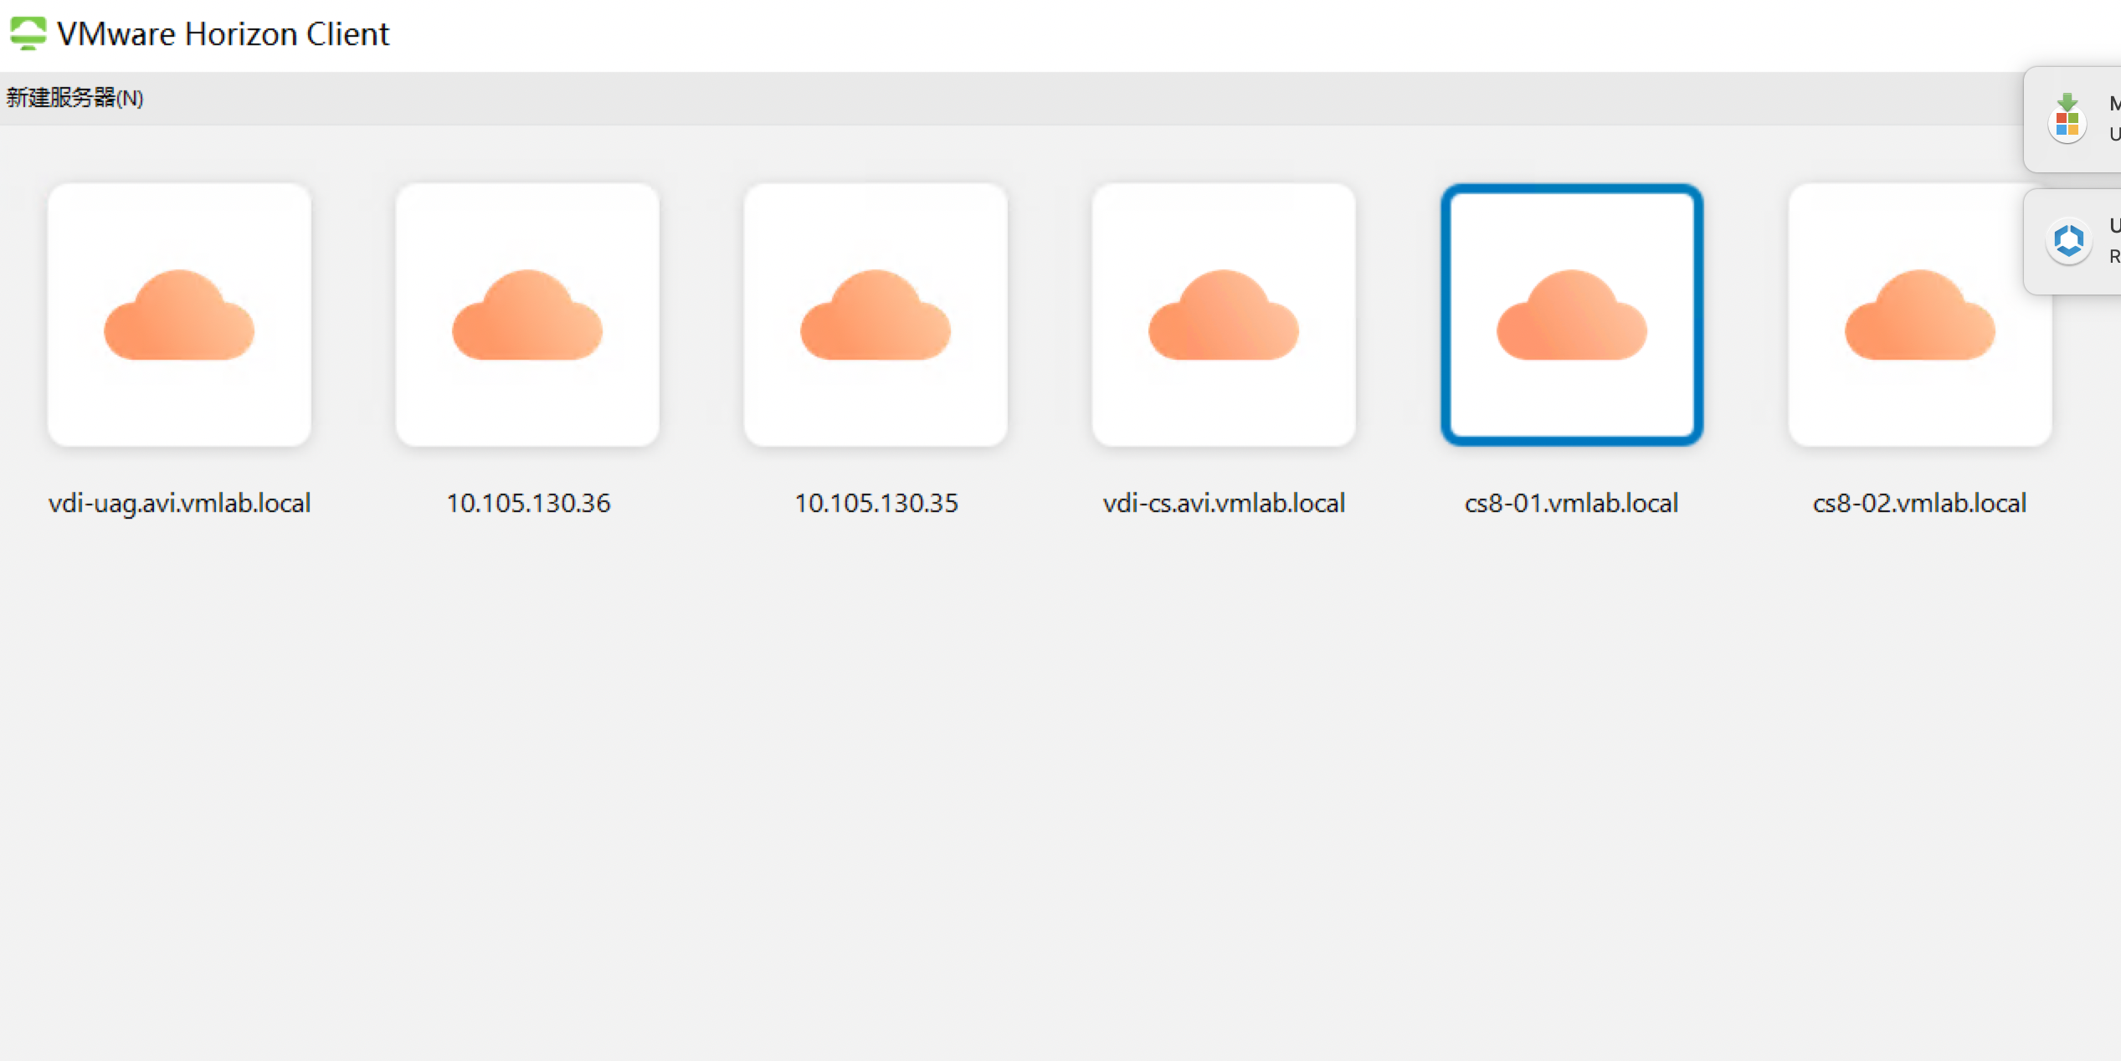Viewport: 2121px width, 1061px height.
Task: Open the 新建服务器(N) menu
Action: pos(74,98)
